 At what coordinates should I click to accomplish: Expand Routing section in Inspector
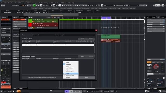point(20,22)
